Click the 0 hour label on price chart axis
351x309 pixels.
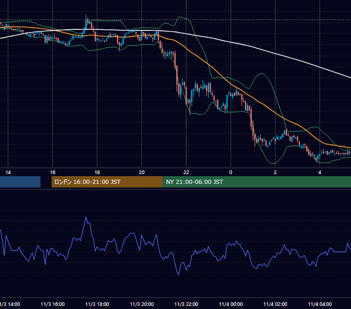231,173
